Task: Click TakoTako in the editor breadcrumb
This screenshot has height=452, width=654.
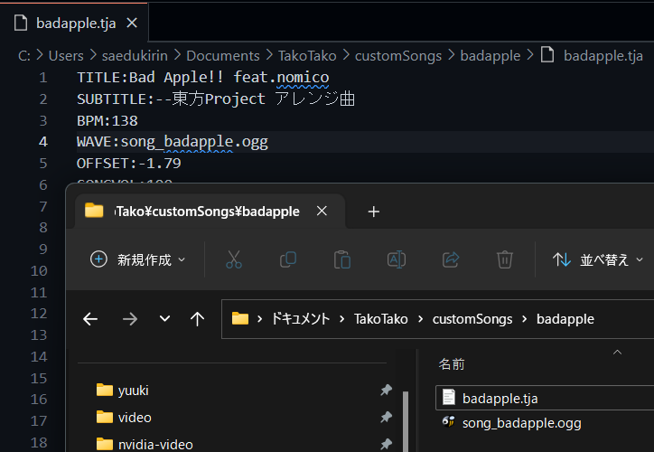Action: (307, 55)
